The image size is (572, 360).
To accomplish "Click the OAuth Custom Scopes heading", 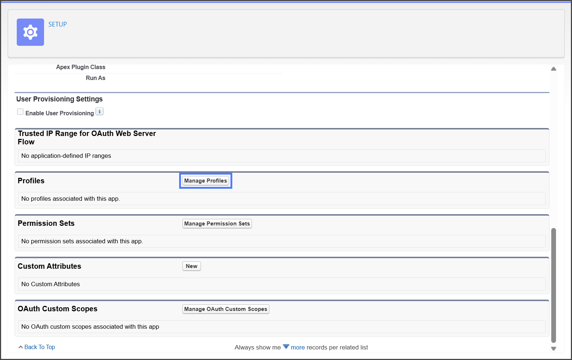I will [x=58, y=309].
